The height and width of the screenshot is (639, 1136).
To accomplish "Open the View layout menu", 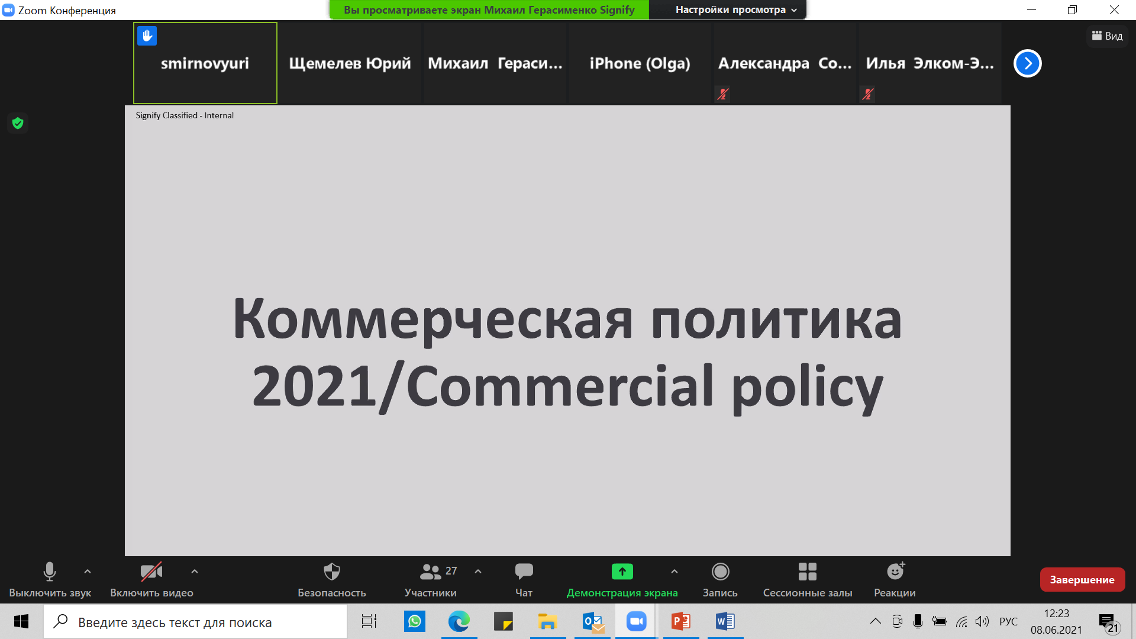I will pyautogui.click(x=1107, y=36).
